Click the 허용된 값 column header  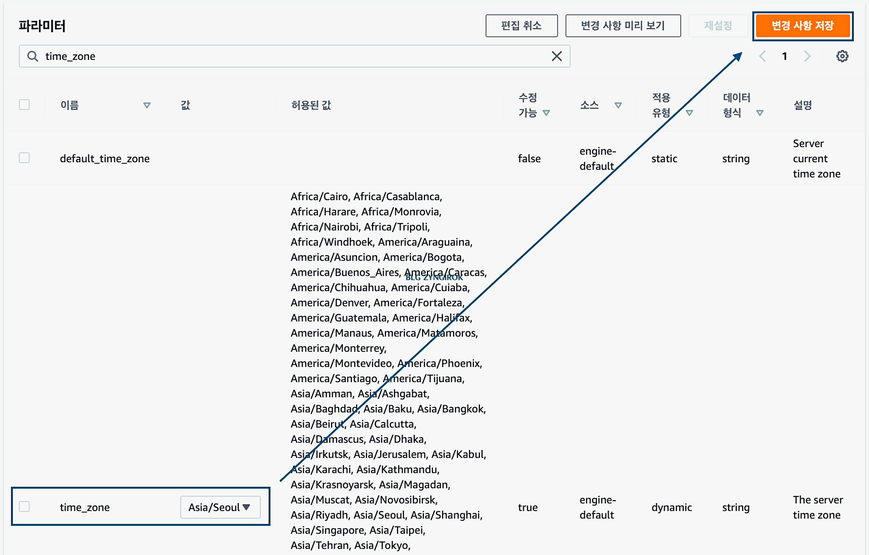[311, 105]
